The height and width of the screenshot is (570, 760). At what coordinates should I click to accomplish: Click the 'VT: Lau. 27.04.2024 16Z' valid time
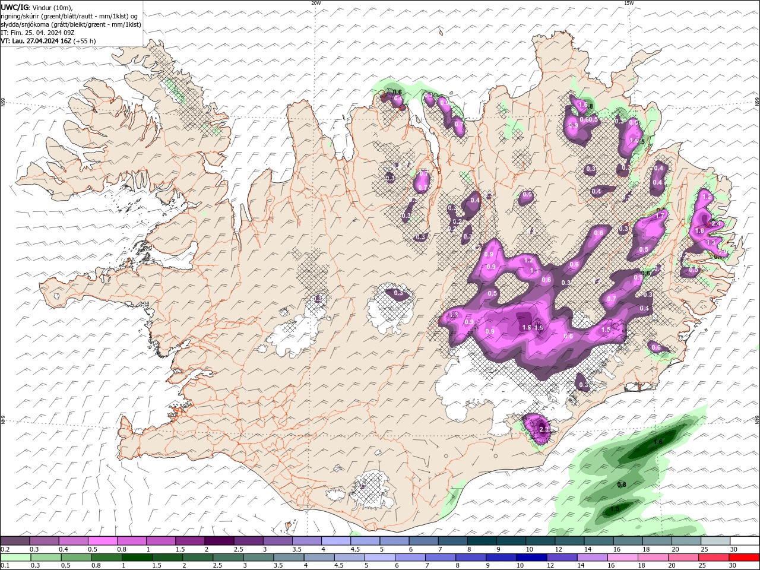point(36,41)
